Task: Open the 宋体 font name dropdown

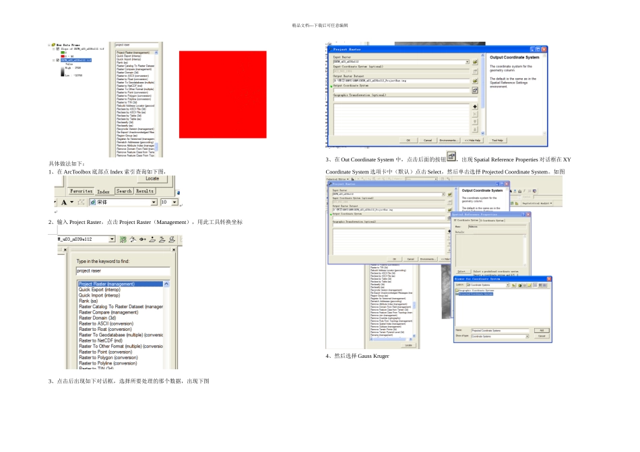Action: click(154, 202)
